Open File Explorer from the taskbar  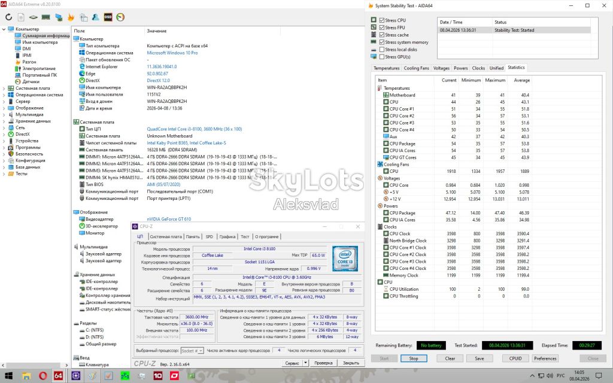26,376
